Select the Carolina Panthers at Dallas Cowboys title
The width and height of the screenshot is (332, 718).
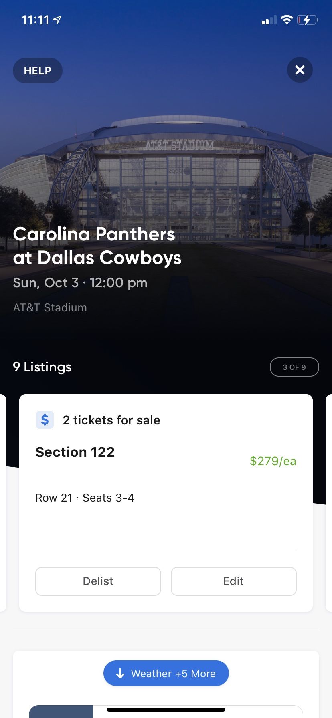click(97, 246)
